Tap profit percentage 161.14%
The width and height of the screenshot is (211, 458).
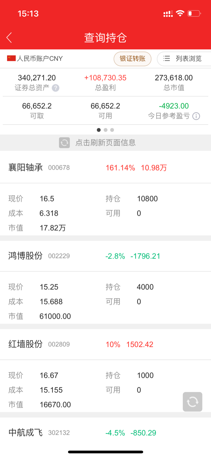pyautogui.click(x=120, y=168)
